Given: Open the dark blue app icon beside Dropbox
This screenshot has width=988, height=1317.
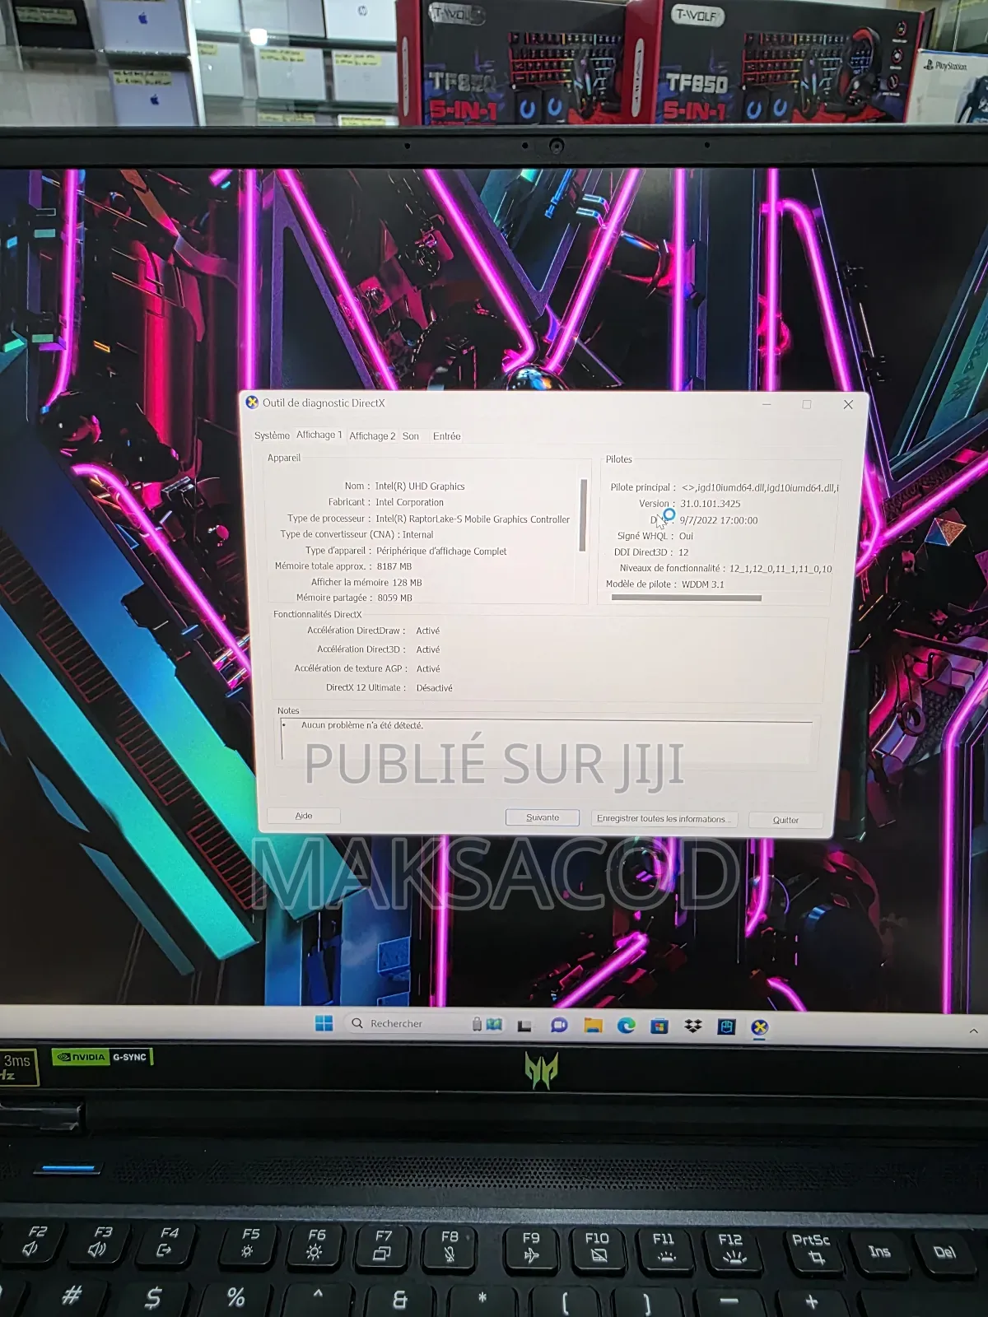Looking at the screenshot, I should pos(726,1026).
